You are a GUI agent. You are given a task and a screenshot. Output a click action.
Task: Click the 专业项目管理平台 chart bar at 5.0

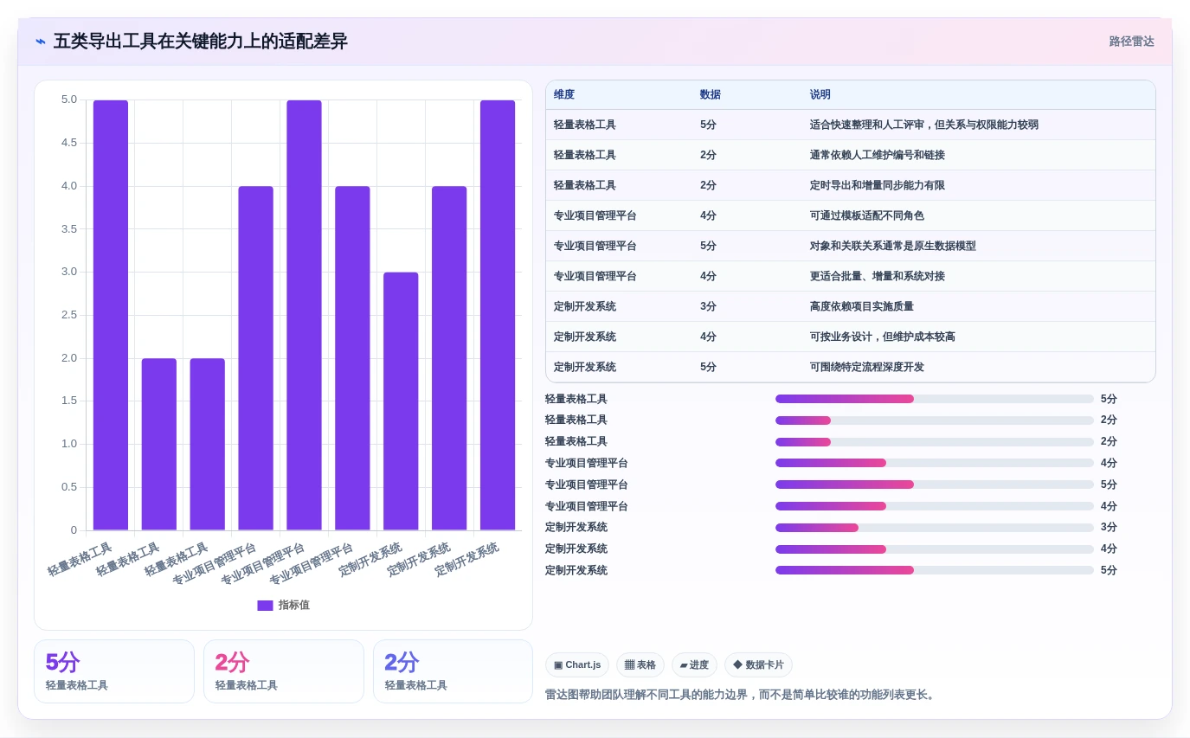coord(304,316)
